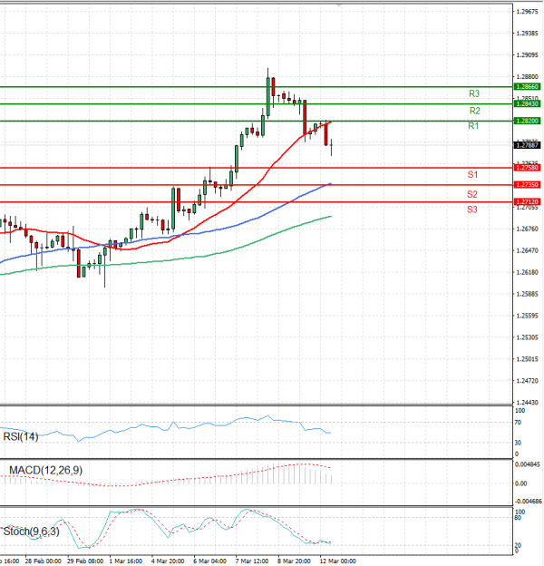The height and width of the screenshot is (566, 544).
Task: Click the MACD(12,26,9) indicator label
Action: [46, 469]
